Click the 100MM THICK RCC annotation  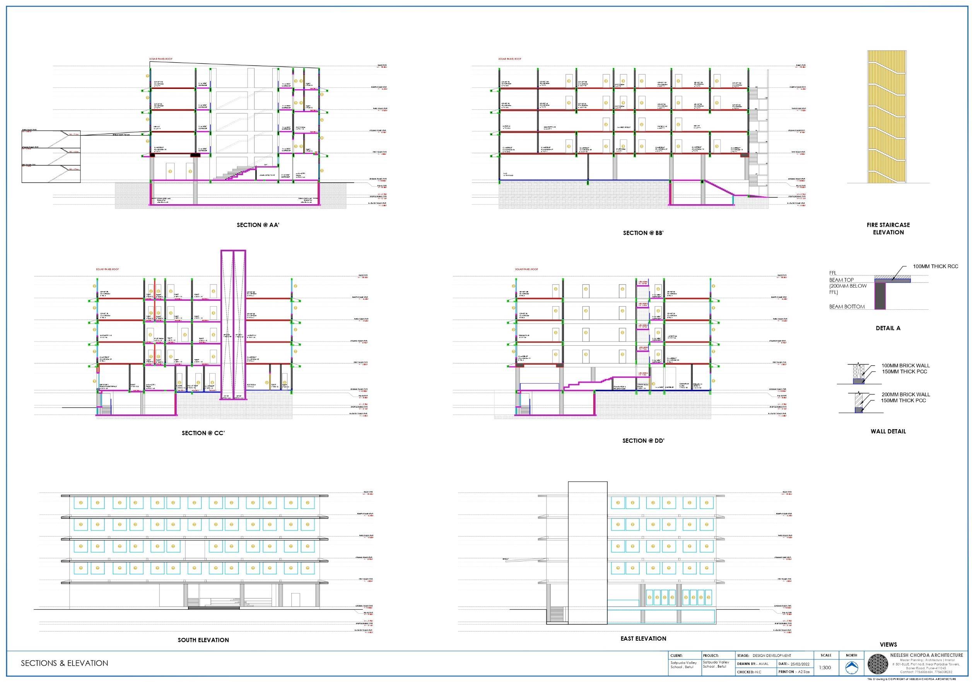point(935,266)
